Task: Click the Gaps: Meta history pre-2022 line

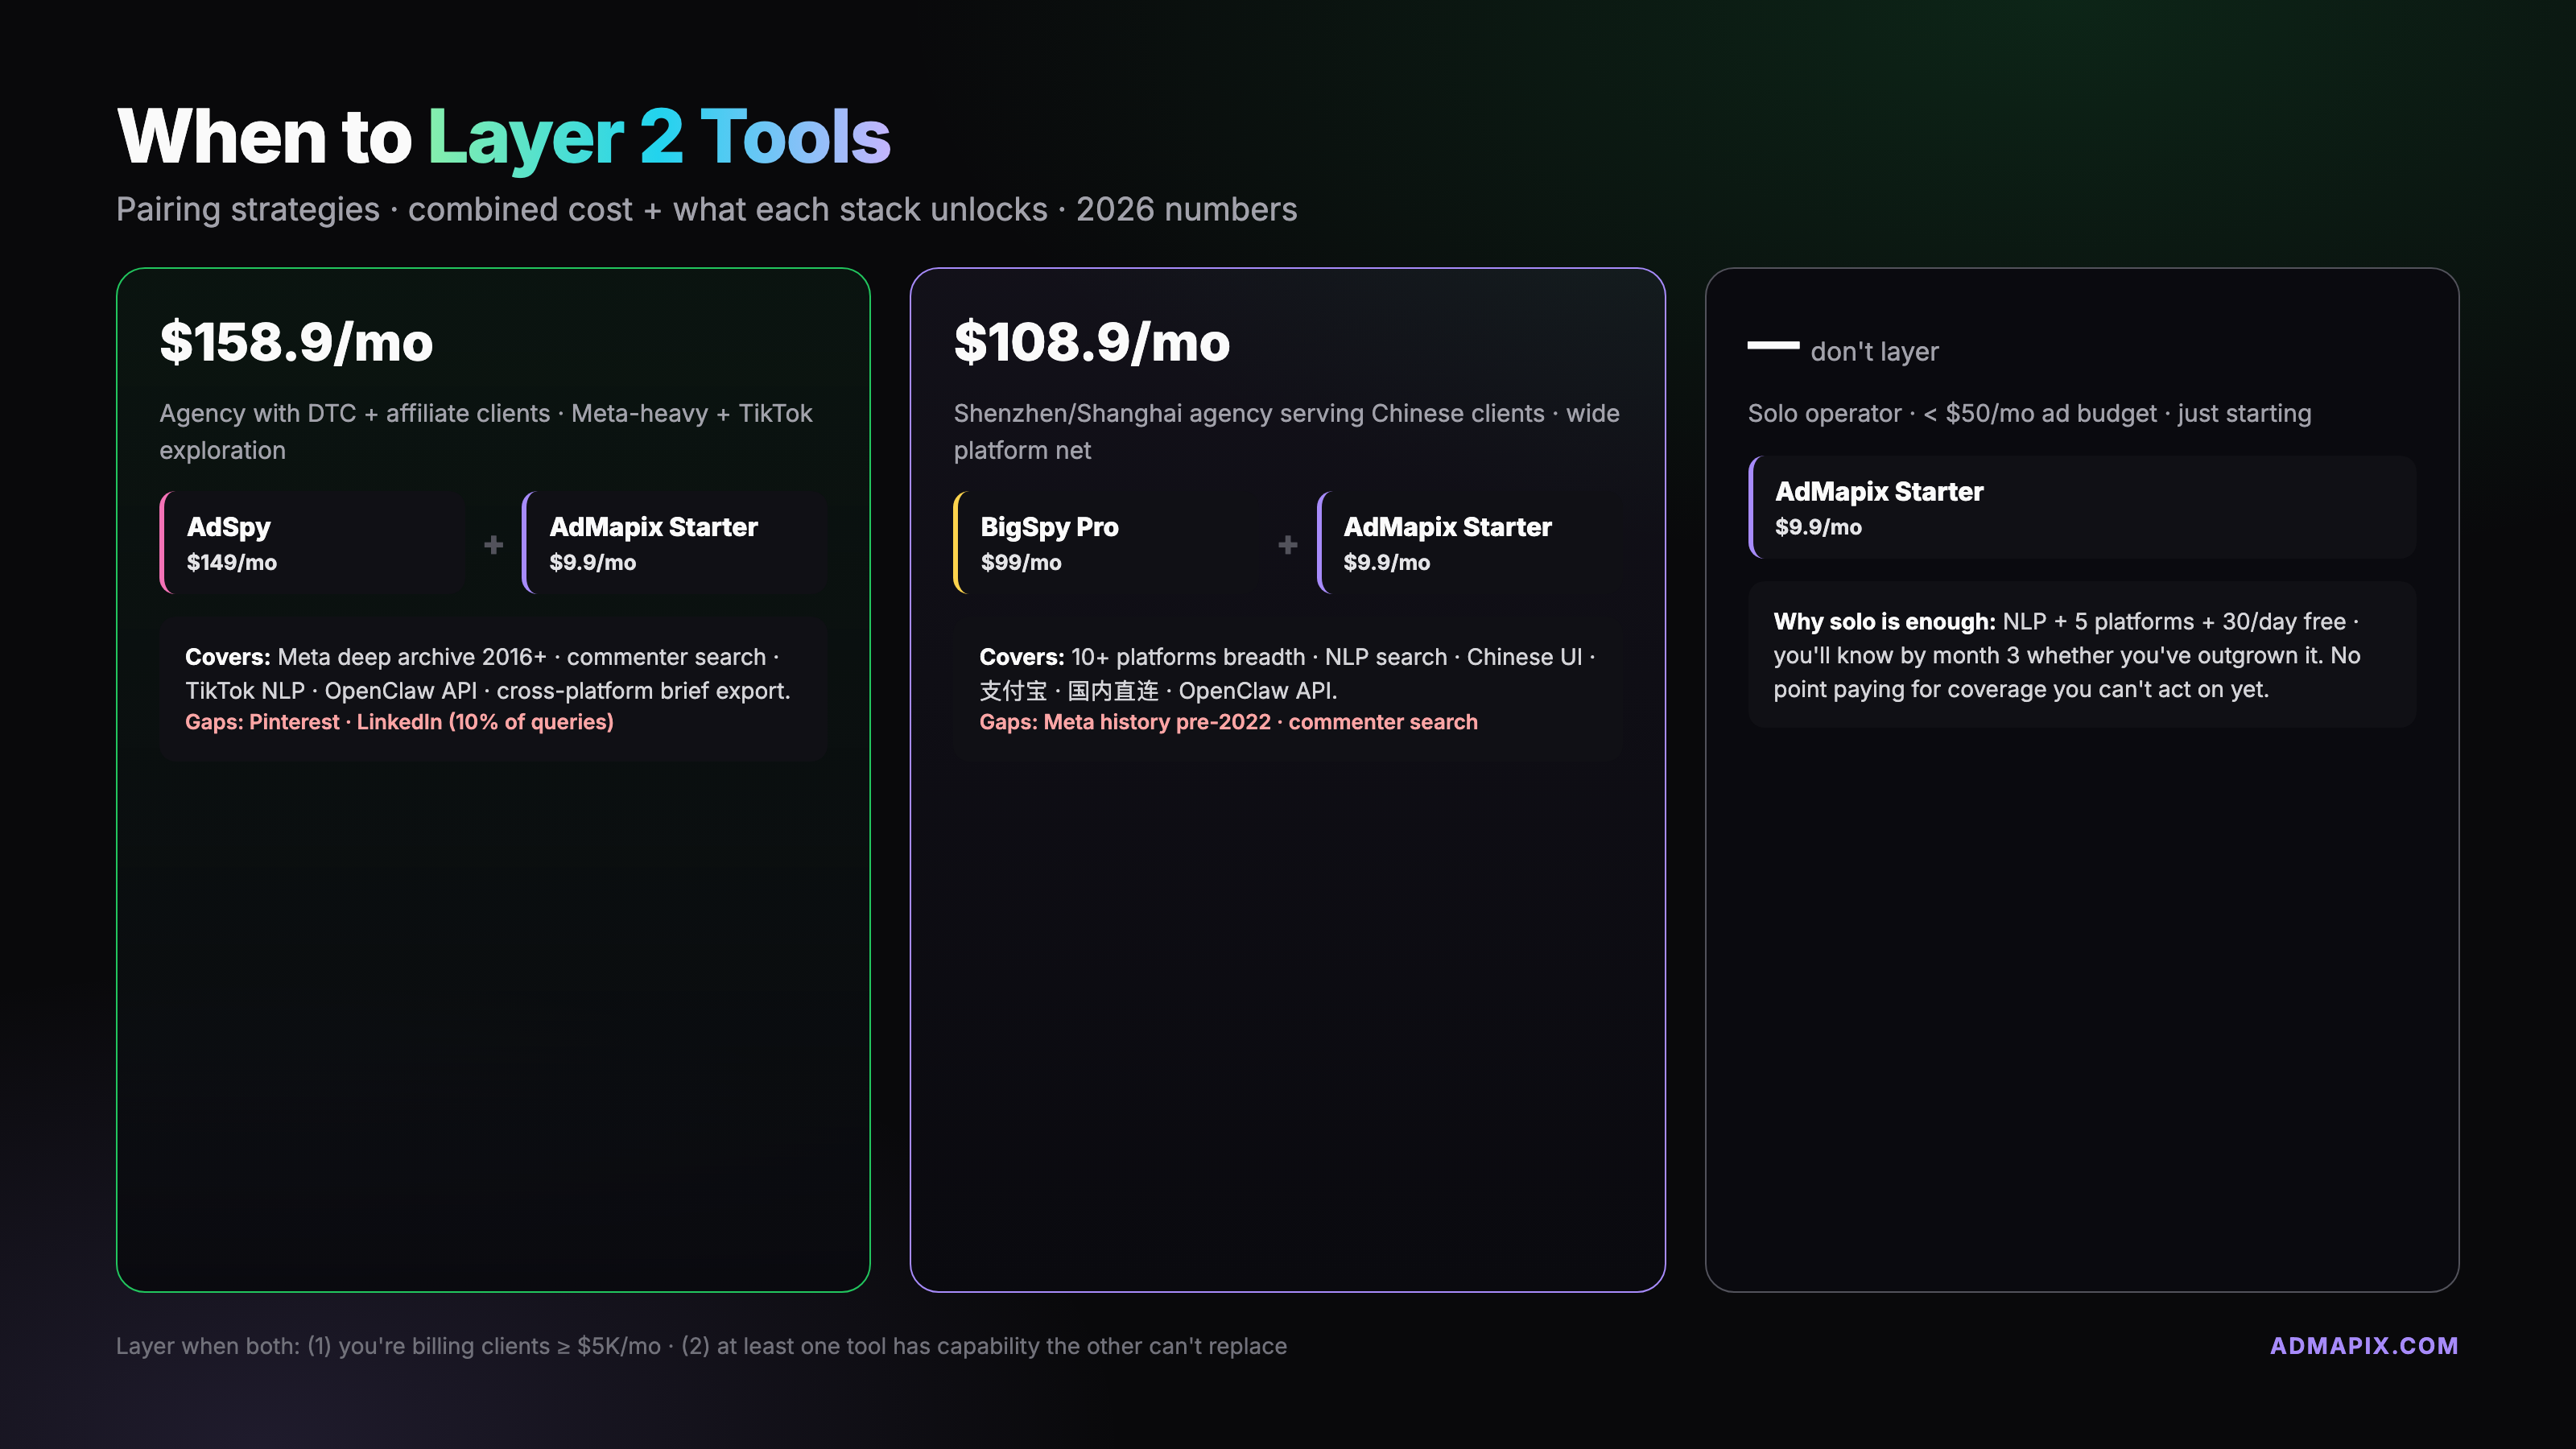Action: 1228,722
